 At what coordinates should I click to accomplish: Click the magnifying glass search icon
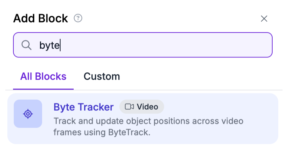(x=26, y=45)
